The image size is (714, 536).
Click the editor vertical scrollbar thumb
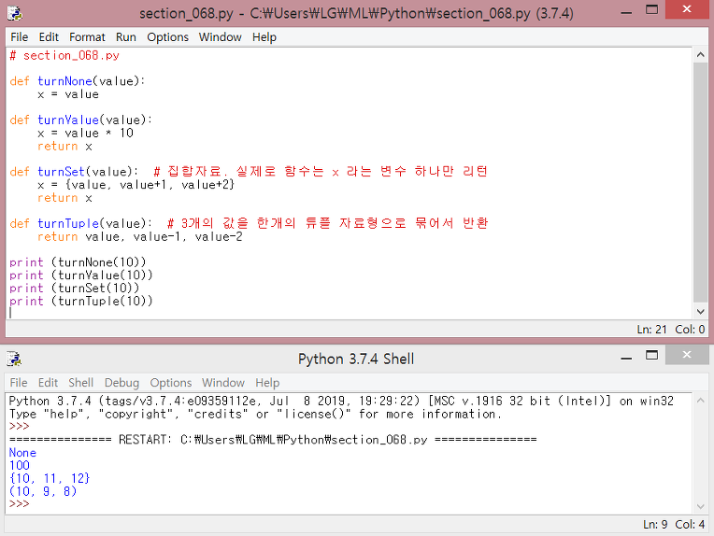700,182
